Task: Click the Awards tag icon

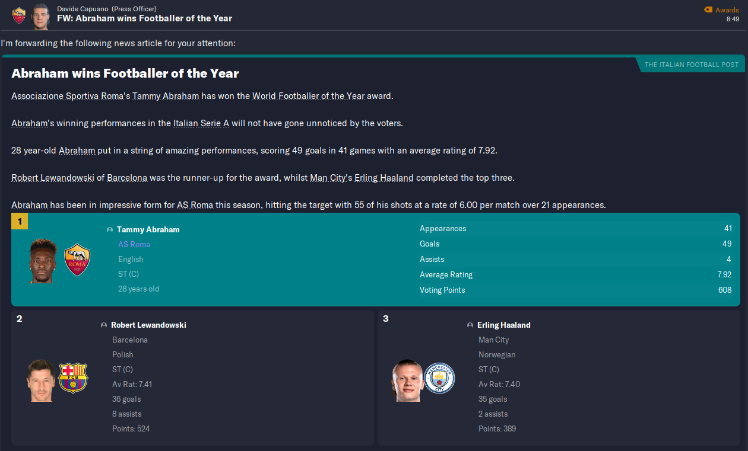Action: pos(708,9)
